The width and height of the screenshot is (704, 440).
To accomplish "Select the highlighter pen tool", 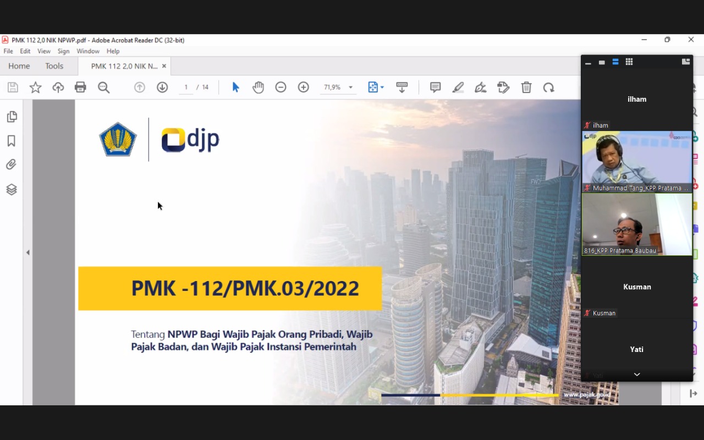I will (x=458, y=87).
